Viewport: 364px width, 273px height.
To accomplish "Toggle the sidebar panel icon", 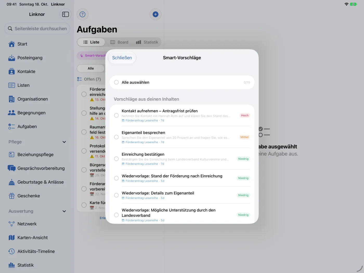I will tap(66, 14).
